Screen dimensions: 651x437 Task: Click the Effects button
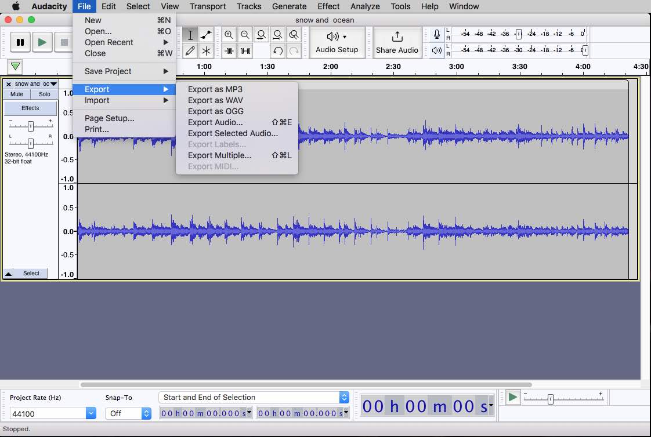pyautogui.click(x=30, y=107)
